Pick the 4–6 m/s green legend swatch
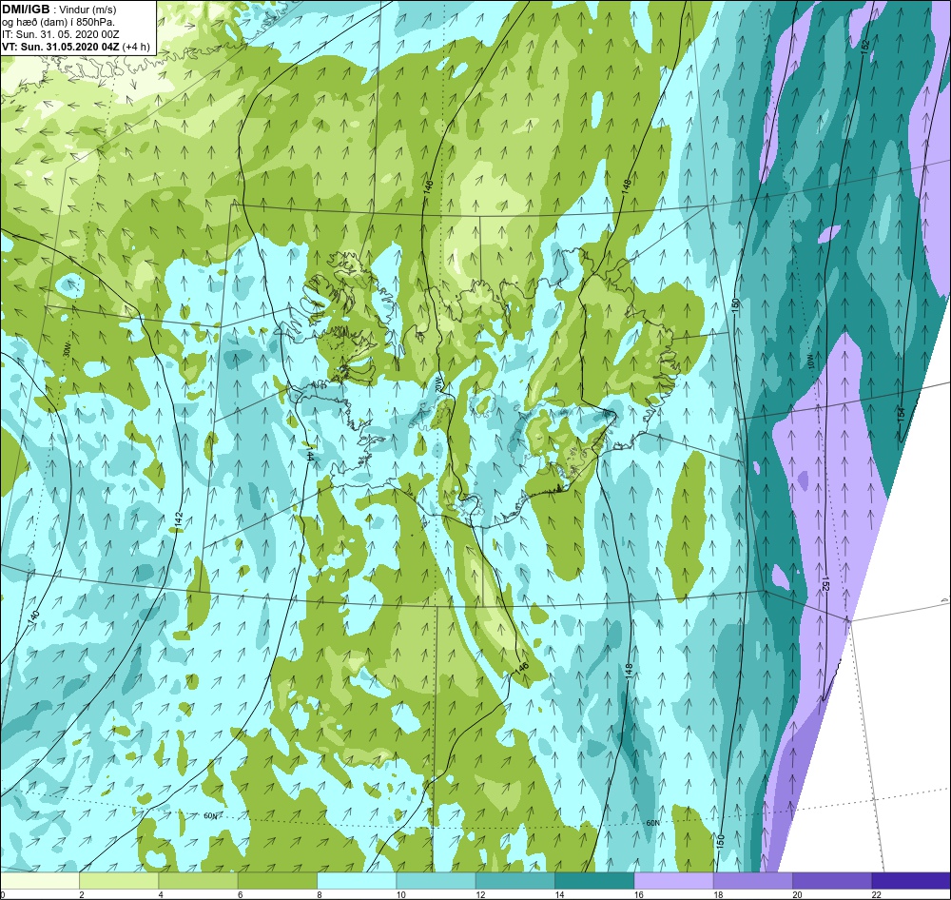This screenshot has height=900, width=951. (199, 880)
